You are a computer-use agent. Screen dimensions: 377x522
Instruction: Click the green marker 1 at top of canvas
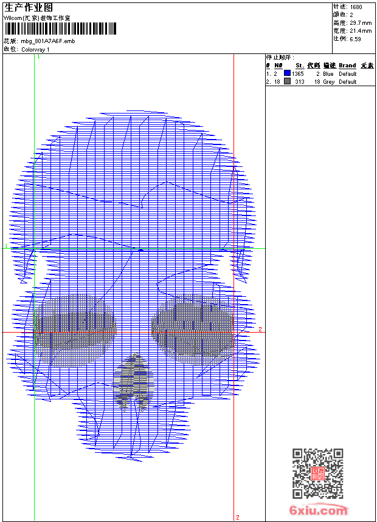click(38, 56)
